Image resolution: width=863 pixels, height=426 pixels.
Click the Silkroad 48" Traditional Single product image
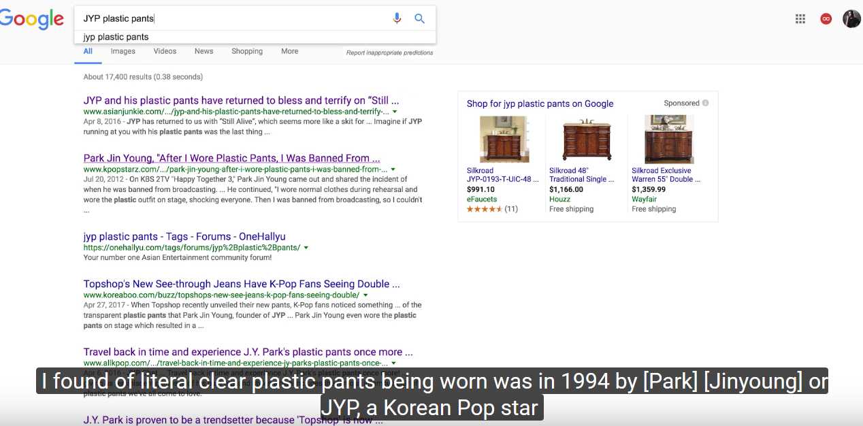pos(587,139)
